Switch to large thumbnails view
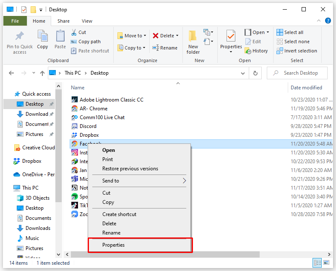Viewport: 336px width, 271px height. tap(326, 263)
